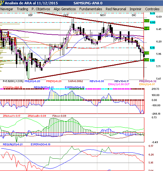Screen dimensions: 163x171
Task: Click the OCT month label
Action: click(x=66, y=15)
